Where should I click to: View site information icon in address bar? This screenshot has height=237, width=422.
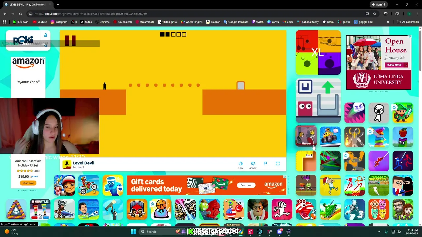point(30,14)
